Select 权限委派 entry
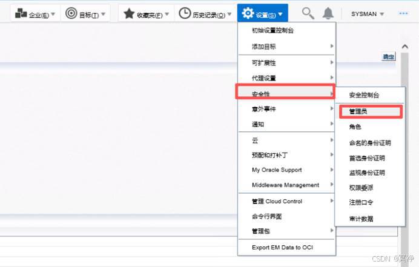The image size is (419, 267). [x=370, y=188]
